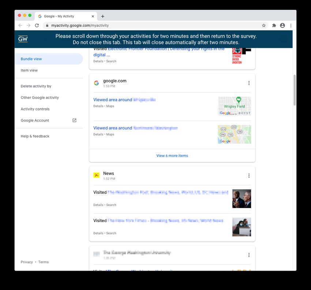Open Help & feedback
Viewport: 311px width, 290px height.
point(35,136)
